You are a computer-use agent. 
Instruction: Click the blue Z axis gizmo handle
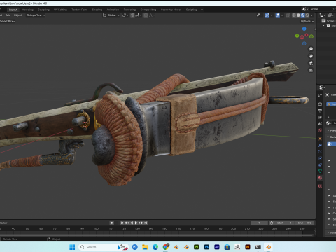point(304,29)
